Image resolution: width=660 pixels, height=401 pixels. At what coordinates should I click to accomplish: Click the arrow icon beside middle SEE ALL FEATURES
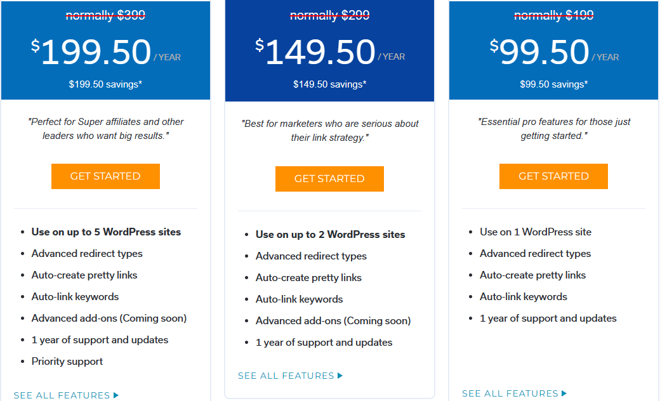pos(340,375)
